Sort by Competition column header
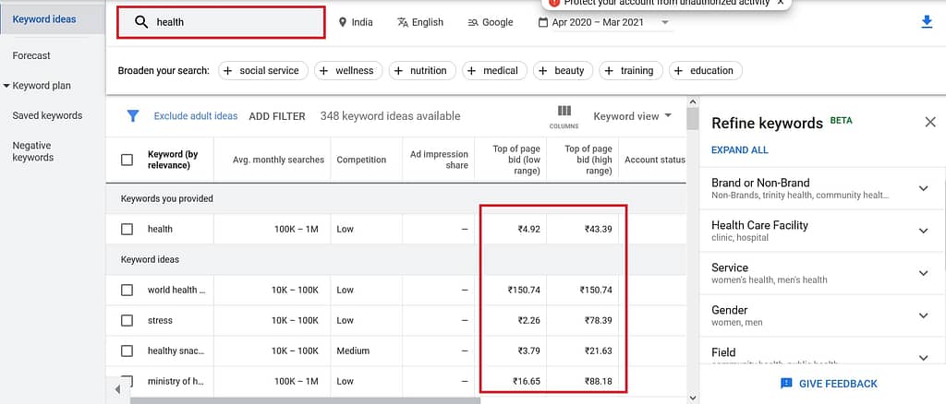Image resolution: width=946 pixels, height=404 pixels. coord(361,160)
